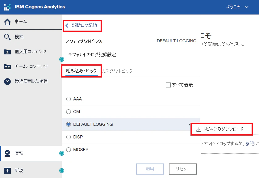Click the 適用 button
259x178 pixels.
click(150, 169)
